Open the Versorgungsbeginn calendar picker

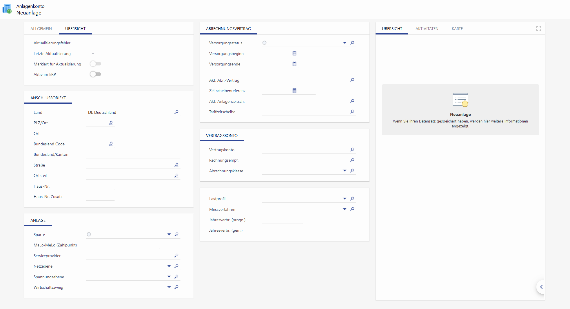(x=294, y=53)
